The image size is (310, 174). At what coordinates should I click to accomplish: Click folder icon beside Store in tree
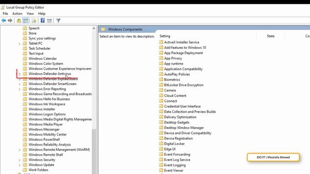[25, 33]
